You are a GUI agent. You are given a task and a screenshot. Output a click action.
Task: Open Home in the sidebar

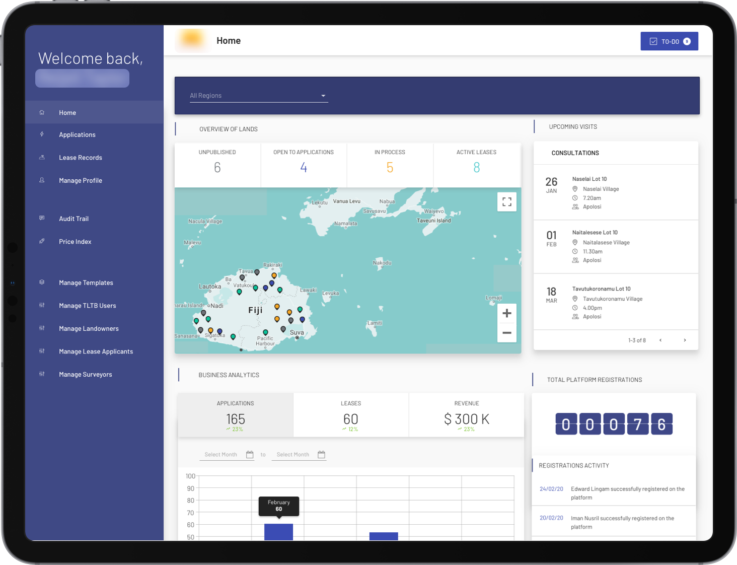94,113
